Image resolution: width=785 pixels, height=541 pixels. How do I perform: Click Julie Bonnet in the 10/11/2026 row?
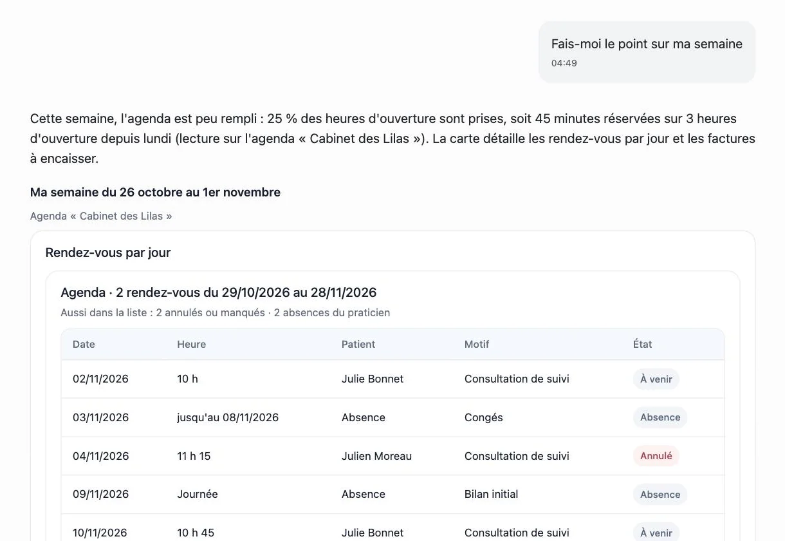(373, 533)
